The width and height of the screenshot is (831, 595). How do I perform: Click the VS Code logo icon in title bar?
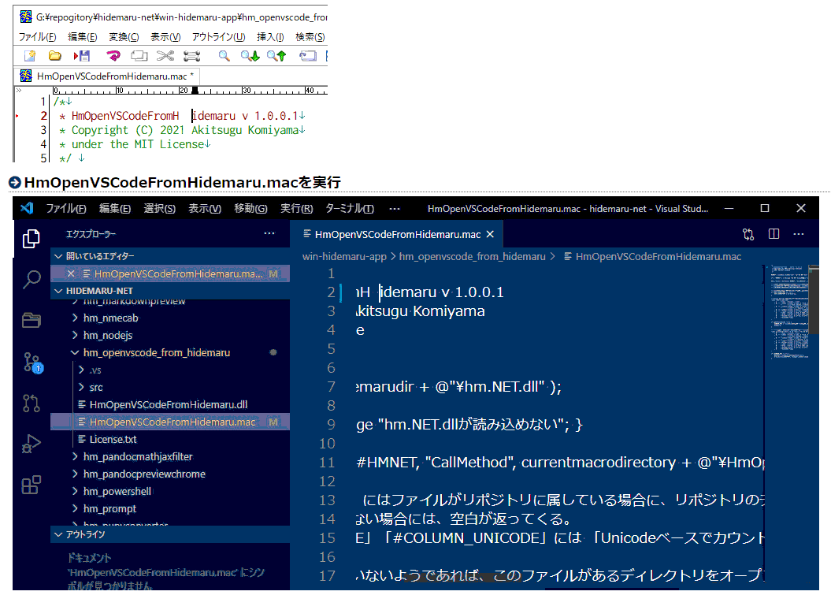click(x=27, y=208)
